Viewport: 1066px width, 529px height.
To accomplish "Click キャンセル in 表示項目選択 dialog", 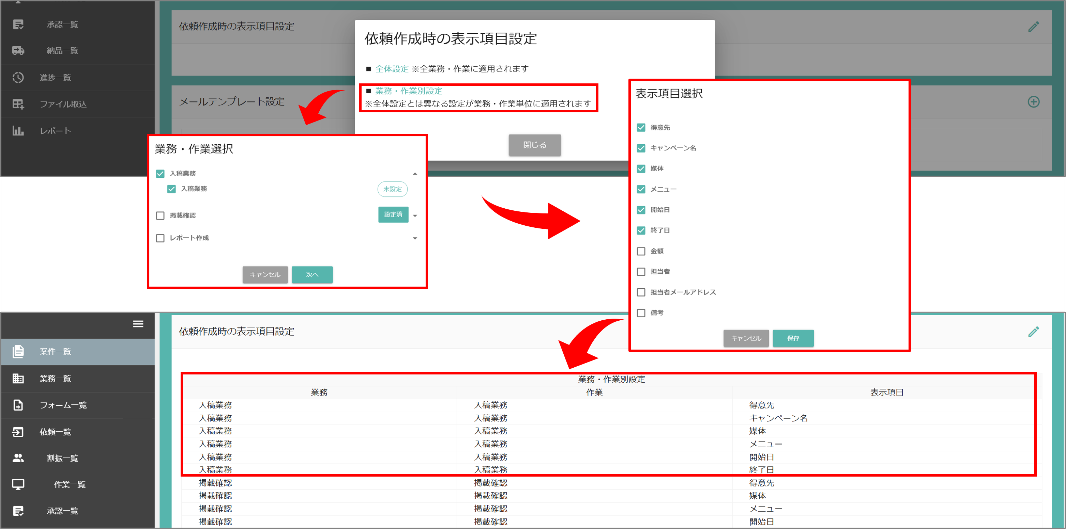I will click(746, 338).
